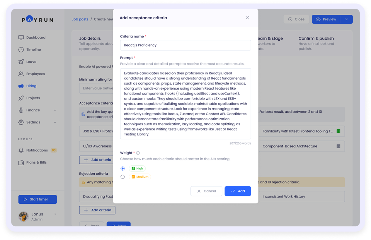Click the Plans & Bills wallet icon
371x240 pixels.
[21, 162]
